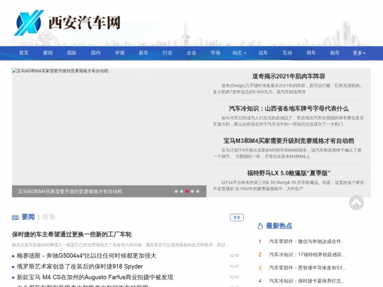Open headline 道奇揭示2021年肌肉车阵容
The image size is (383, 287).
(x=289, y=77)
